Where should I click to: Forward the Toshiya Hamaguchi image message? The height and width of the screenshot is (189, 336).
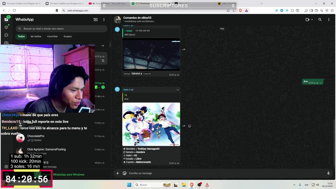click(x=184, y=126)
